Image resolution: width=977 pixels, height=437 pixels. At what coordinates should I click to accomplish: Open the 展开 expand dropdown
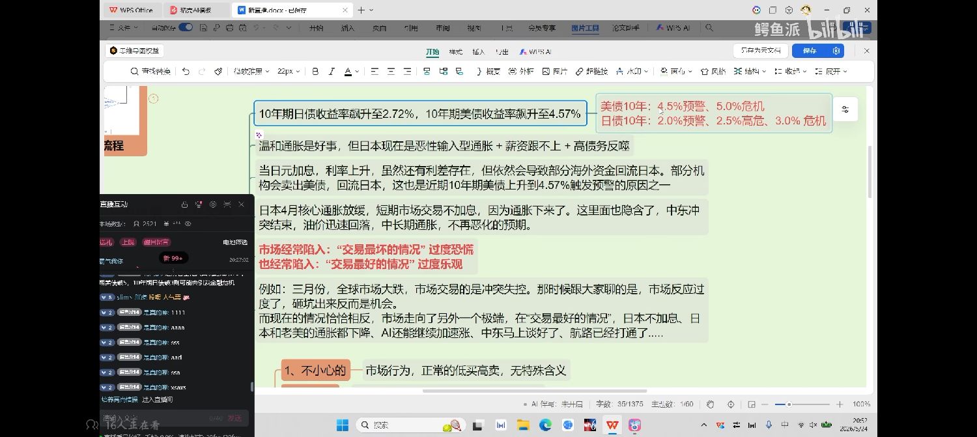[x=831, y=72]
